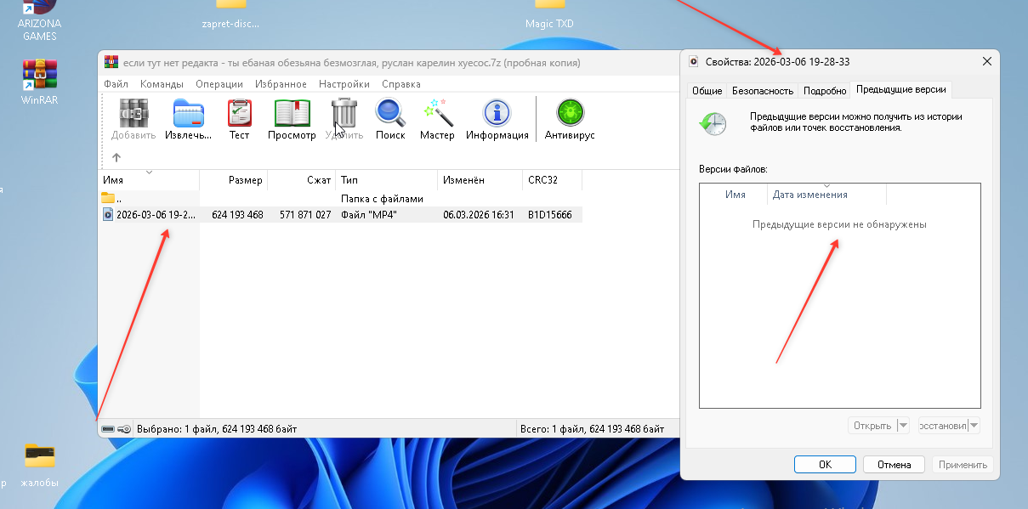Expand the Open (Открыть) button dropdown arrow
The height and width of the screenshot is (509, 1028).
[903, 426]
